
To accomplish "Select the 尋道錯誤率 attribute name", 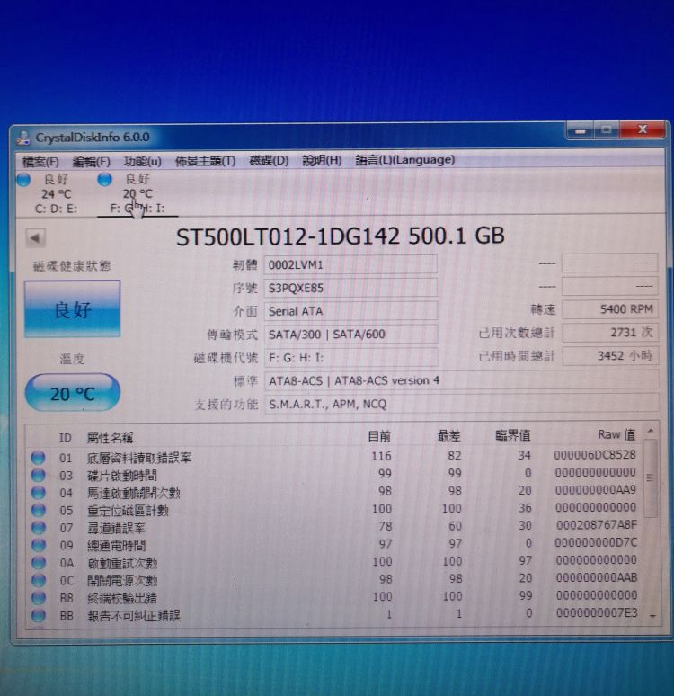I will click(x=116, y=528).
